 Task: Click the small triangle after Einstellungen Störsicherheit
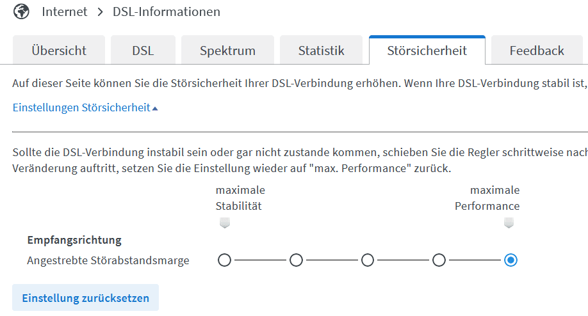tap(155, 108)
